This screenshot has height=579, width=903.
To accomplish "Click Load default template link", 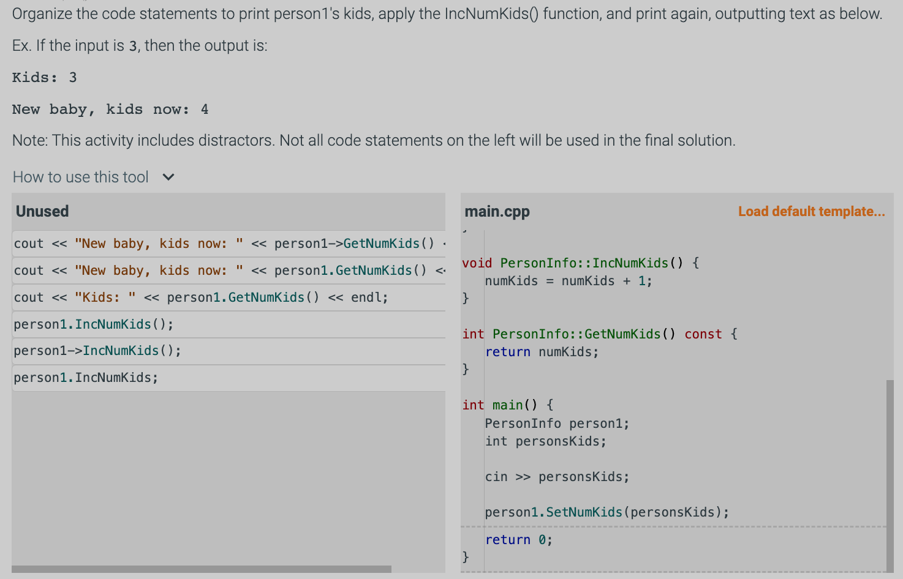I will [x=811, y=211].
